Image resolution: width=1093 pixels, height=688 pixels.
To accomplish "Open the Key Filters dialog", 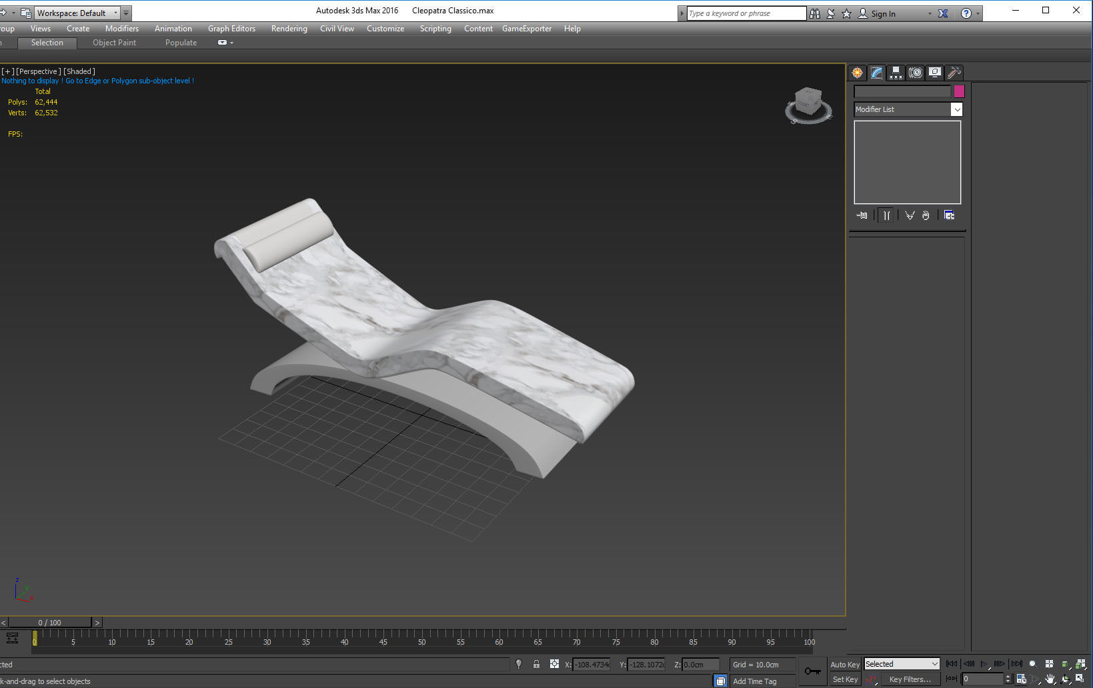I will coord(910,679).
